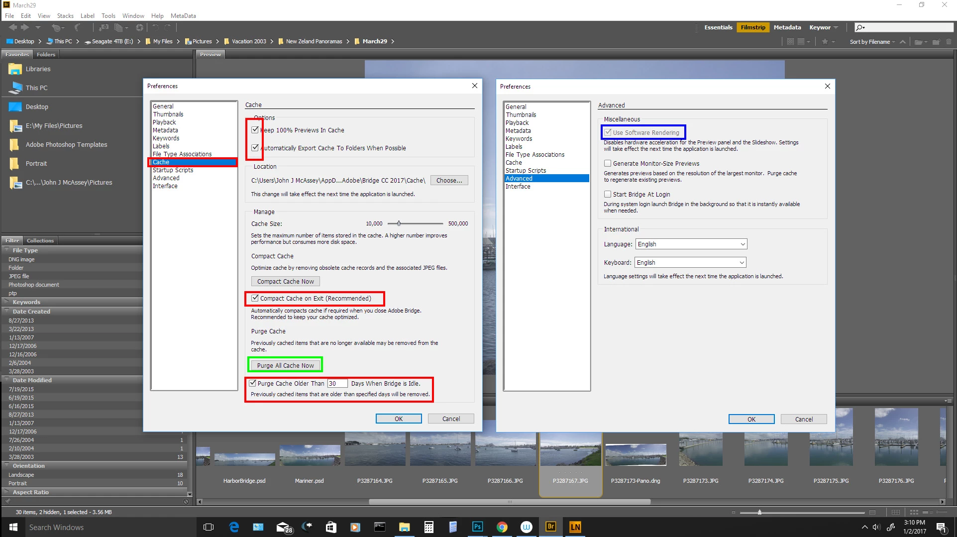Toggle Use Software Rendering checkbox
The height and width of the screenshot is (537, 957).
click(x=608, y=132)
